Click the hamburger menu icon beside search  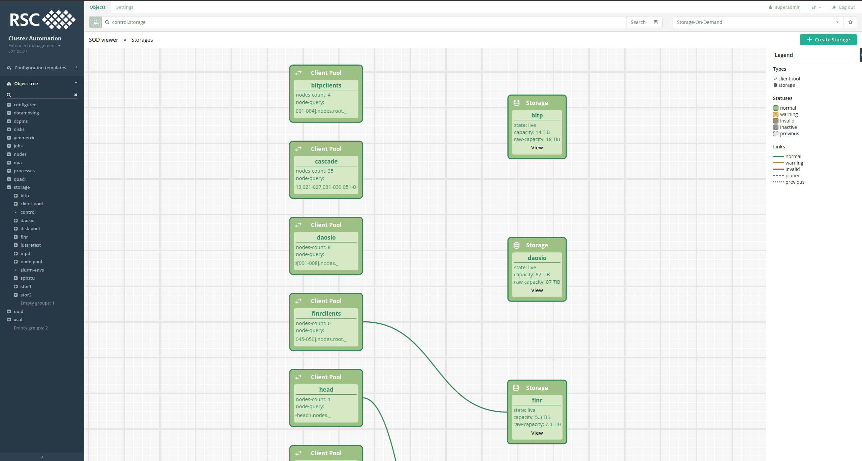[x=95, y=22]
